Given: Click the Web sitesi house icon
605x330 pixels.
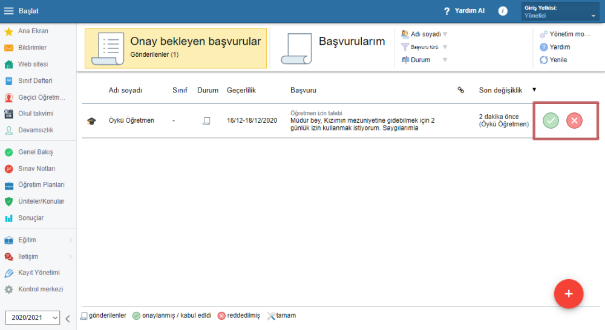Looking at the screenshot, I should click(8, 65).
